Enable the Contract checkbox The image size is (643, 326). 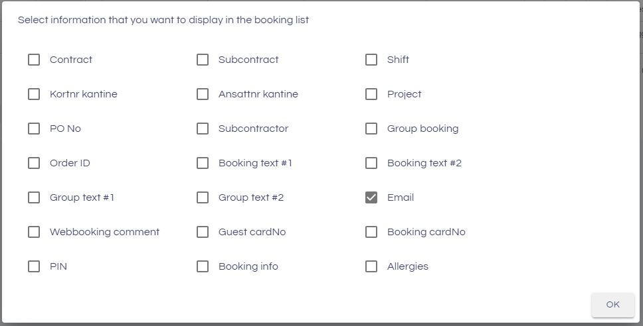point(34,60)
